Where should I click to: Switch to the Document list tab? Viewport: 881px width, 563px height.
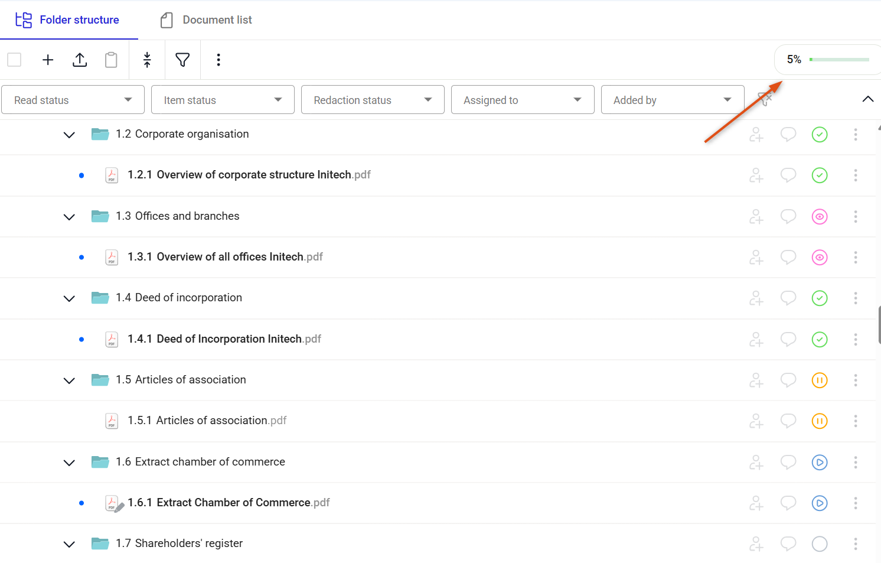coord(206,20)
